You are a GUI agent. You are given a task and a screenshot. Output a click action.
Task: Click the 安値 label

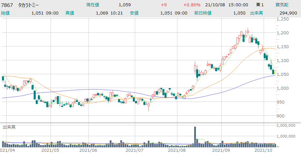pos(134,13)
